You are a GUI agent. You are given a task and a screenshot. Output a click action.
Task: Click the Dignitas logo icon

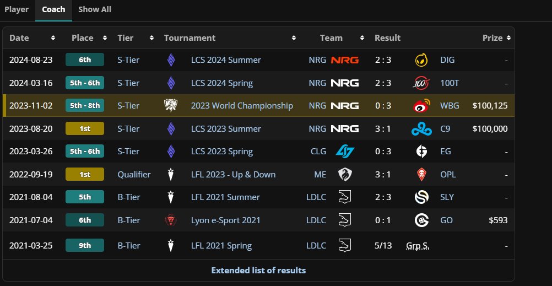tap(421, 60)
